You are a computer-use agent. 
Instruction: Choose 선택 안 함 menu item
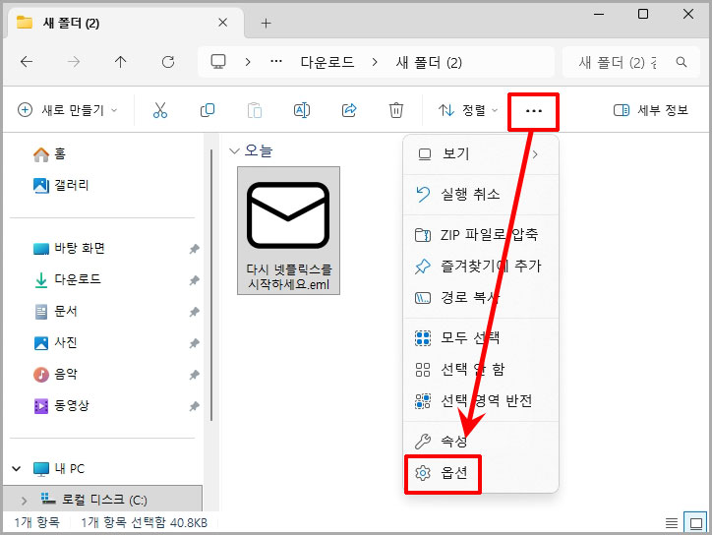(x=481, y=370)
